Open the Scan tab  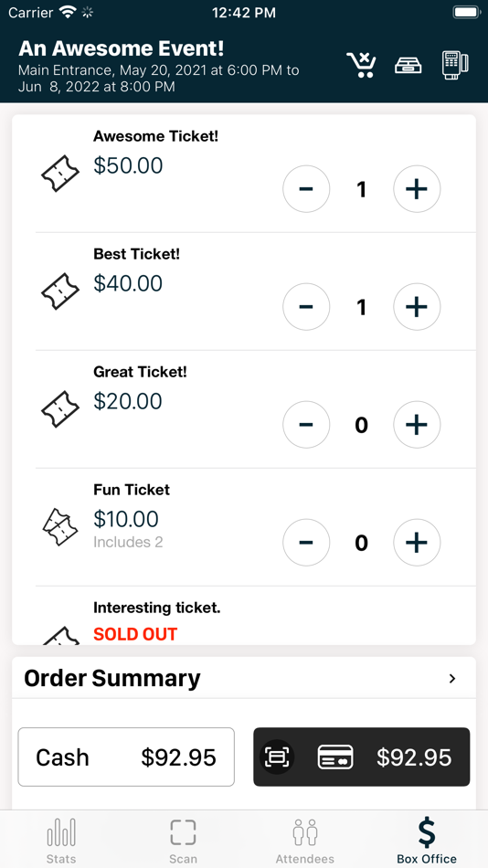point(183,841)
